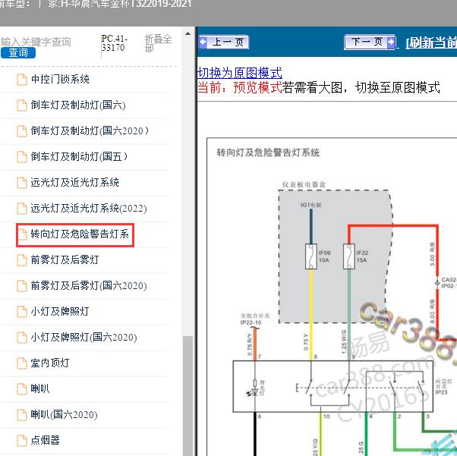Open 室内顶灯 entry
Viewport: 457px width, 456px height.
[x=50, y=363]
